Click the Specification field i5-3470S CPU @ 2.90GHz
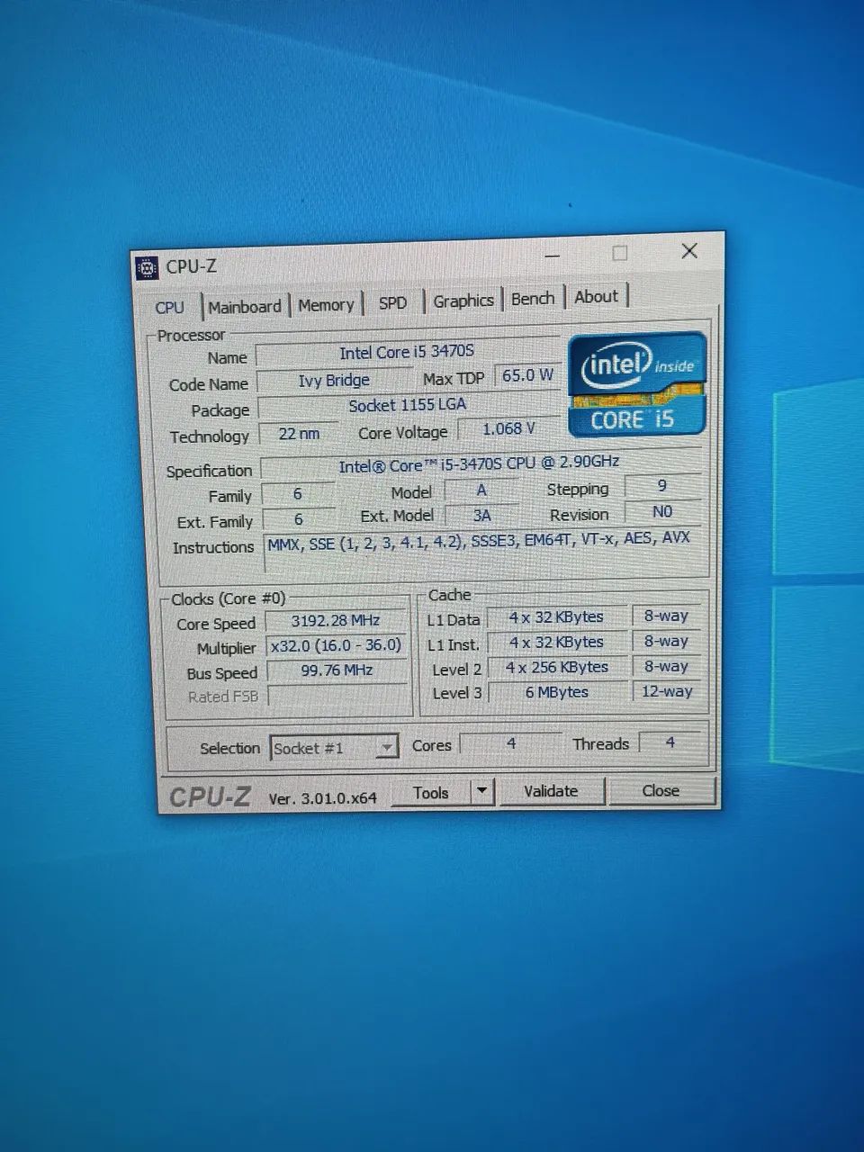This screenshot has width=864, height=1152. (480, 464)
